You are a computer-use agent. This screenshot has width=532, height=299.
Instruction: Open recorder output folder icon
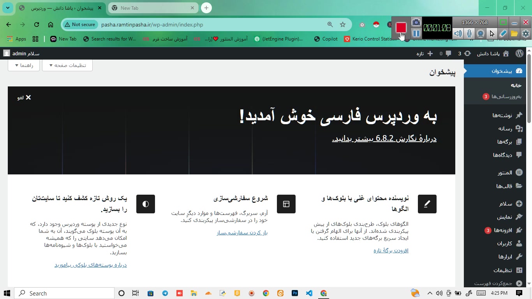(514, 33)
